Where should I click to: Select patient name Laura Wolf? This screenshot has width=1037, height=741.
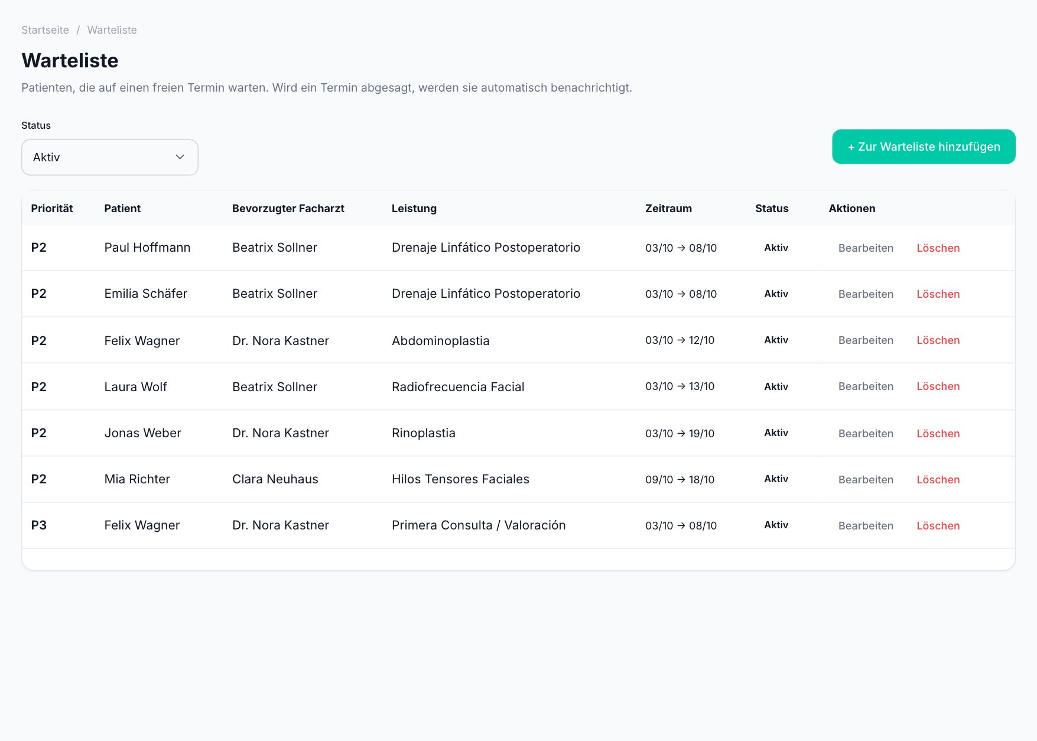(135, 387)
